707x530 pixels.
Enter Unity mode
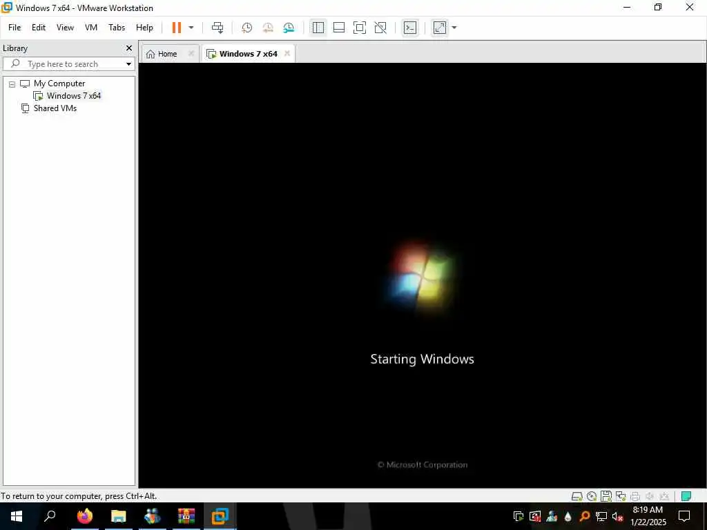click(380, 28)
